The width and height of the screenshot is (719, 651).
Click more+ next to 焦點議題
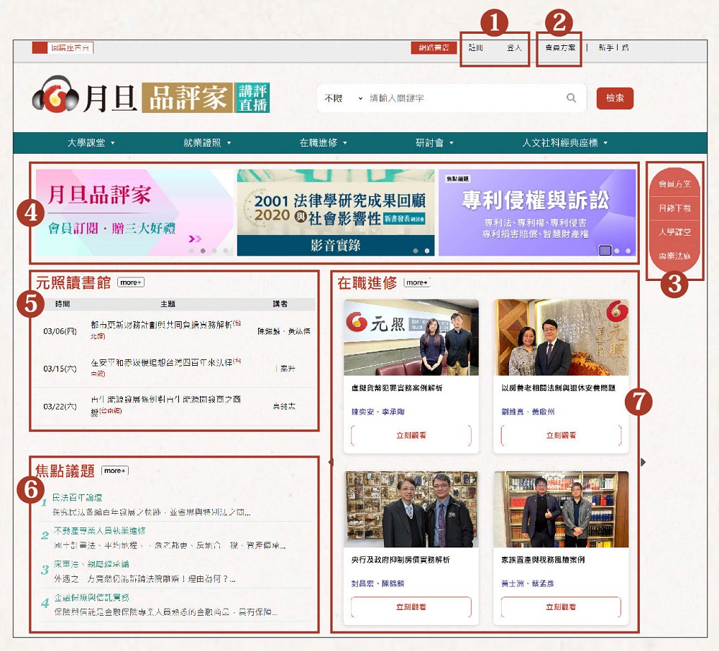click(114, 471)
